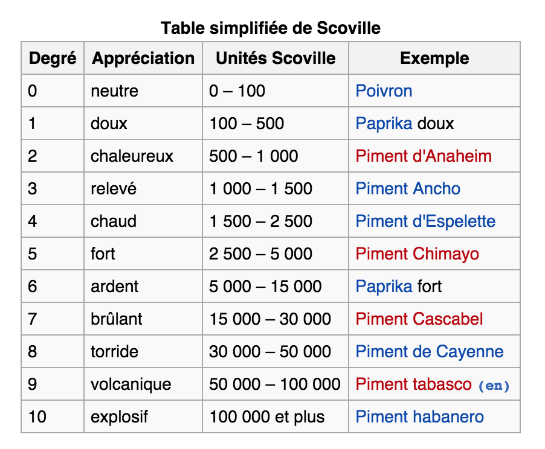Viewport: 545px width, 449px height.
Task: Open the Piment habanero link
Action: [419, 417]
